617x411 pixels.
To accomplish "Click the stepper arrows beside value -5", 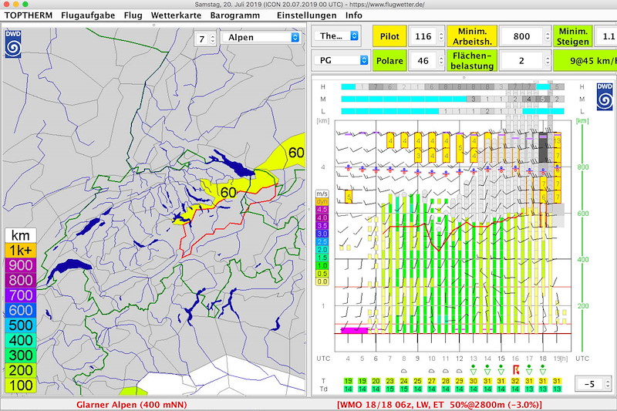I will tap(608, 383).
